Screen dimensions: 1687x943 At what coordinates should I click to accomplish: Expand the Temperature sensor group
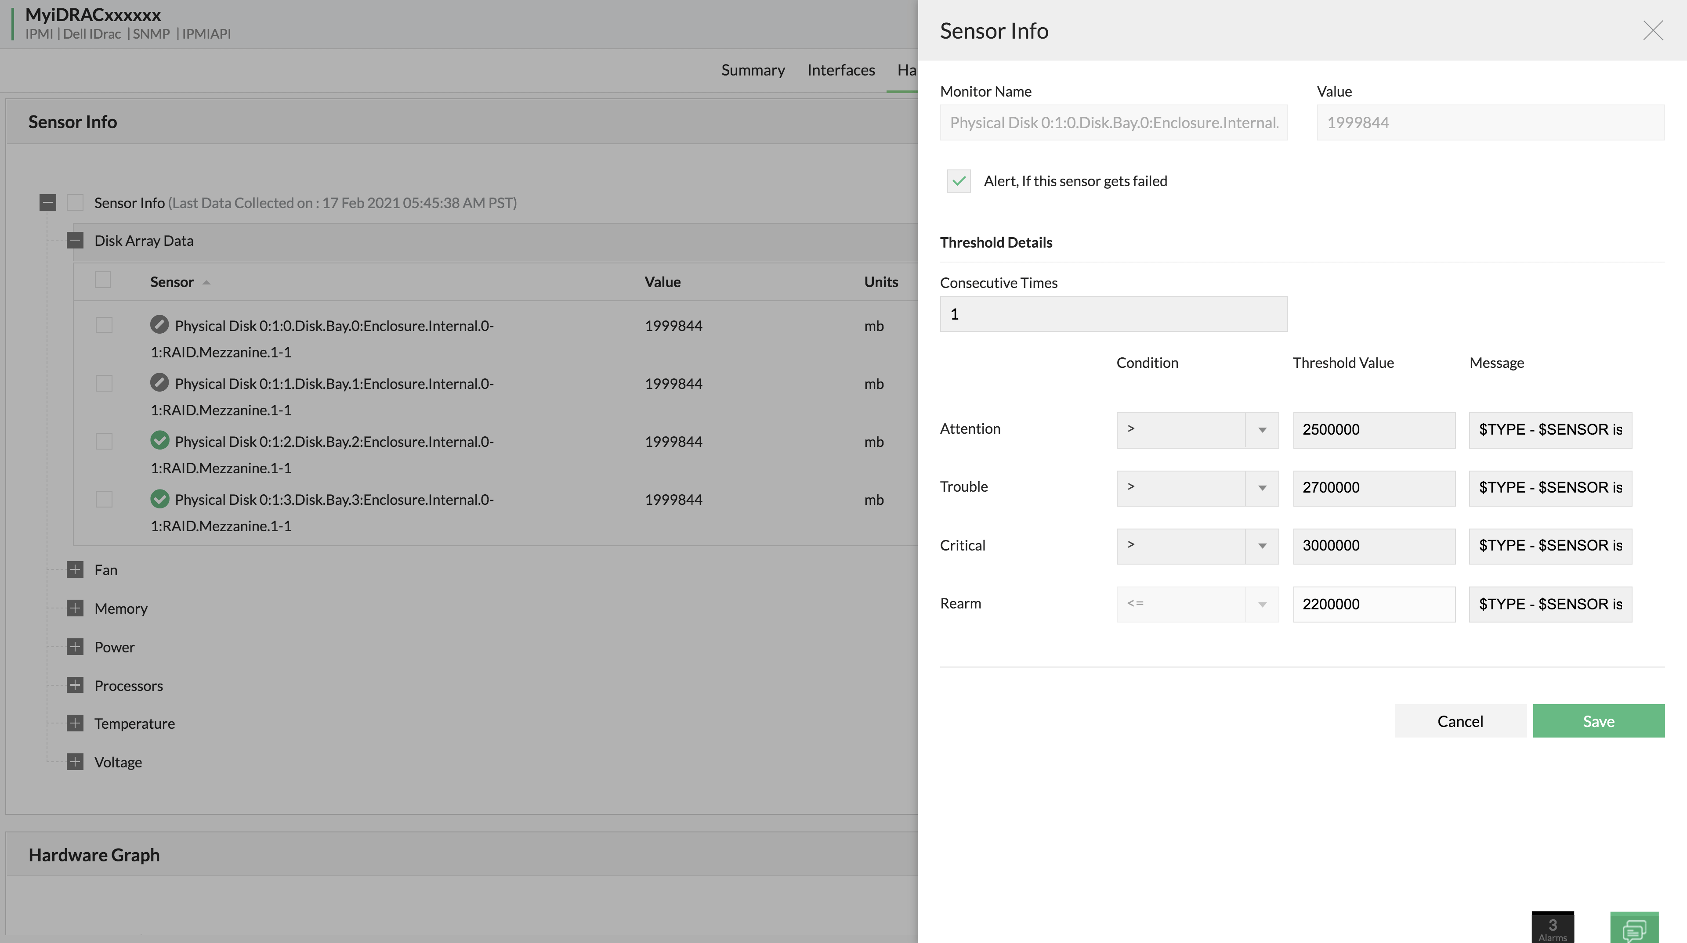tap(75, 723)
